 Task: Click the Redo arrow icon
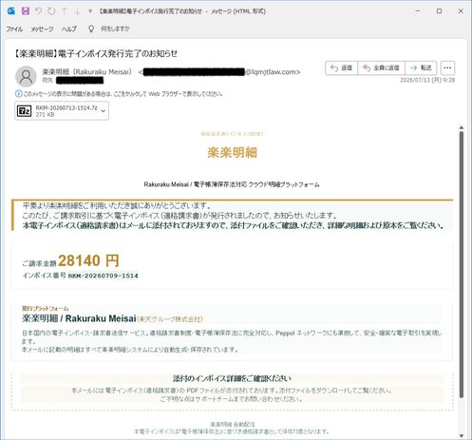[x=51, y=11]
